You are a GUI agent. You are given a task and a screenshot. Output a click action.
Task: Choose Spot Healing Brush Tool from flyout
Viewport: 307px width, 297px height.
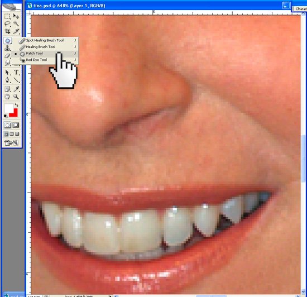click(x=45, y=40)
